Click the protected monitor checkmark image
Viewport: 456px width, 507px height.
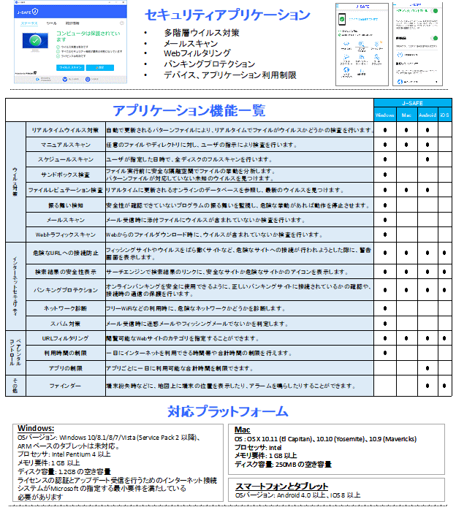tap(35, 41)
